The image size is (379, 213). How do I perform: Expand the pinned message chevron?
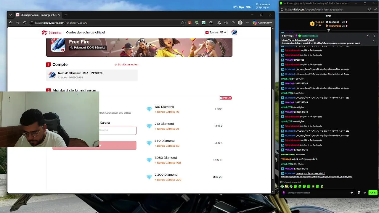point(374,41)
